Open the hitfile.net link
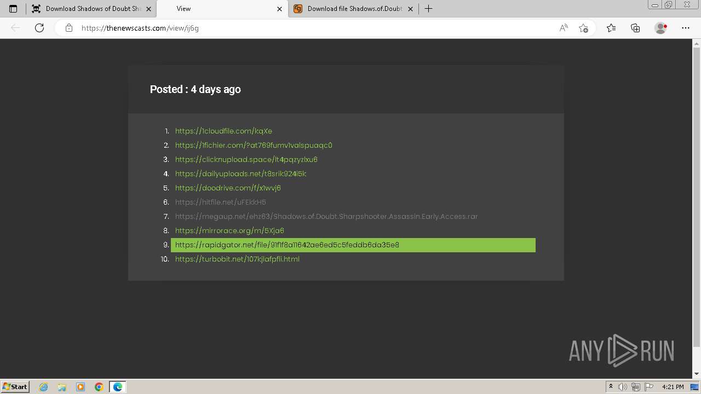 click(221, 202)
